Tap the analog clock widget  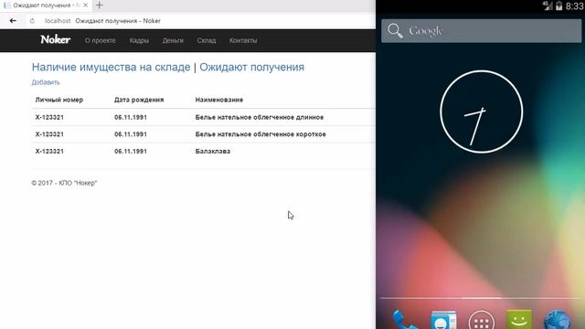coord(482,111)
